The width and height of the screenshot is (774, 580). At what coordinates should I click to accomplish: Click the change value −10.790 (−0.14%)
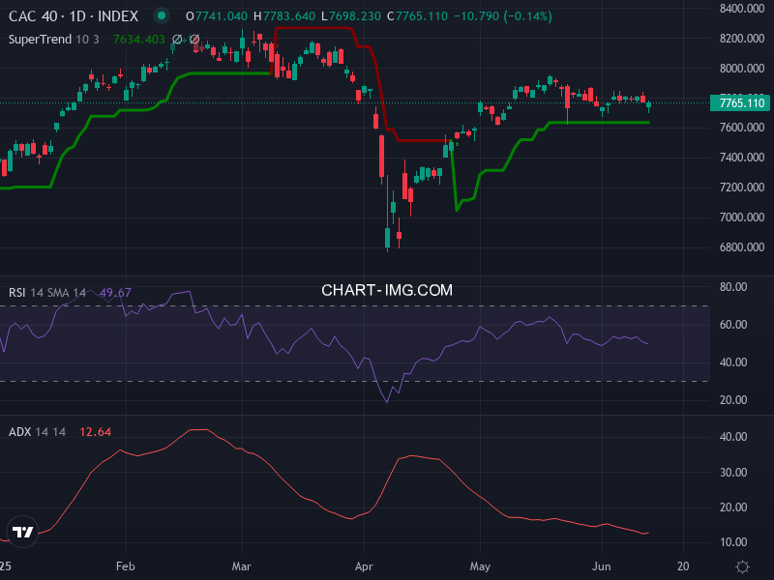tap(502, 16)
